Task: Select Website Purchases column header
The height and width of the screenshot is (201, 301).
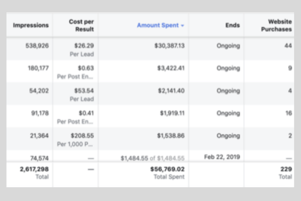Action: (x=276, y=25)
